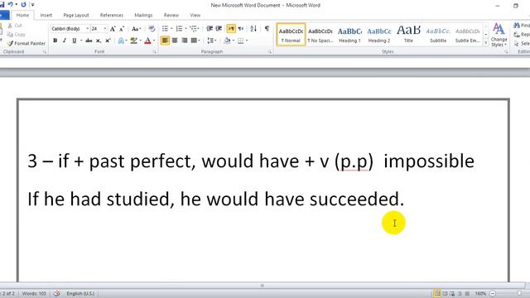Apply the Heading 1 style
The height and width of the screenshot is (298, 530).
click(x=349, y=35)
